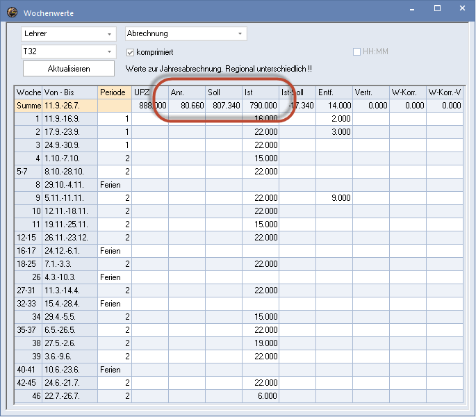The width and height of the screenshot is (476, 417).
Task: Select the 15.4.-28.4. Ferien row
Action: pos(238,304)
